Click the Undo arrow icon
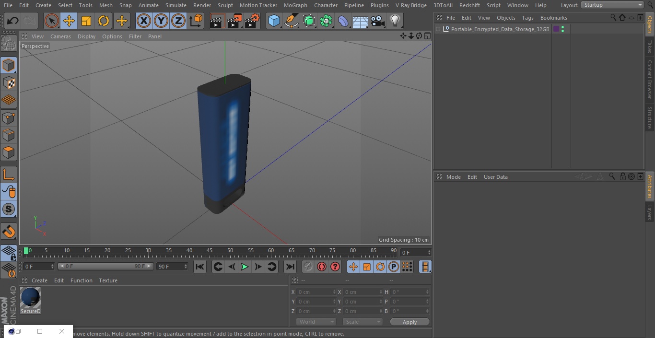655x338 pixels. (x=12, y=21)
